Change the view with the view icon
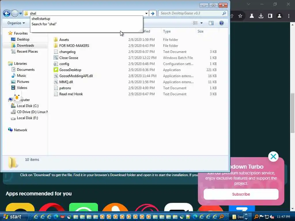This screenshot has width=295, height=221. click(195, 23)
